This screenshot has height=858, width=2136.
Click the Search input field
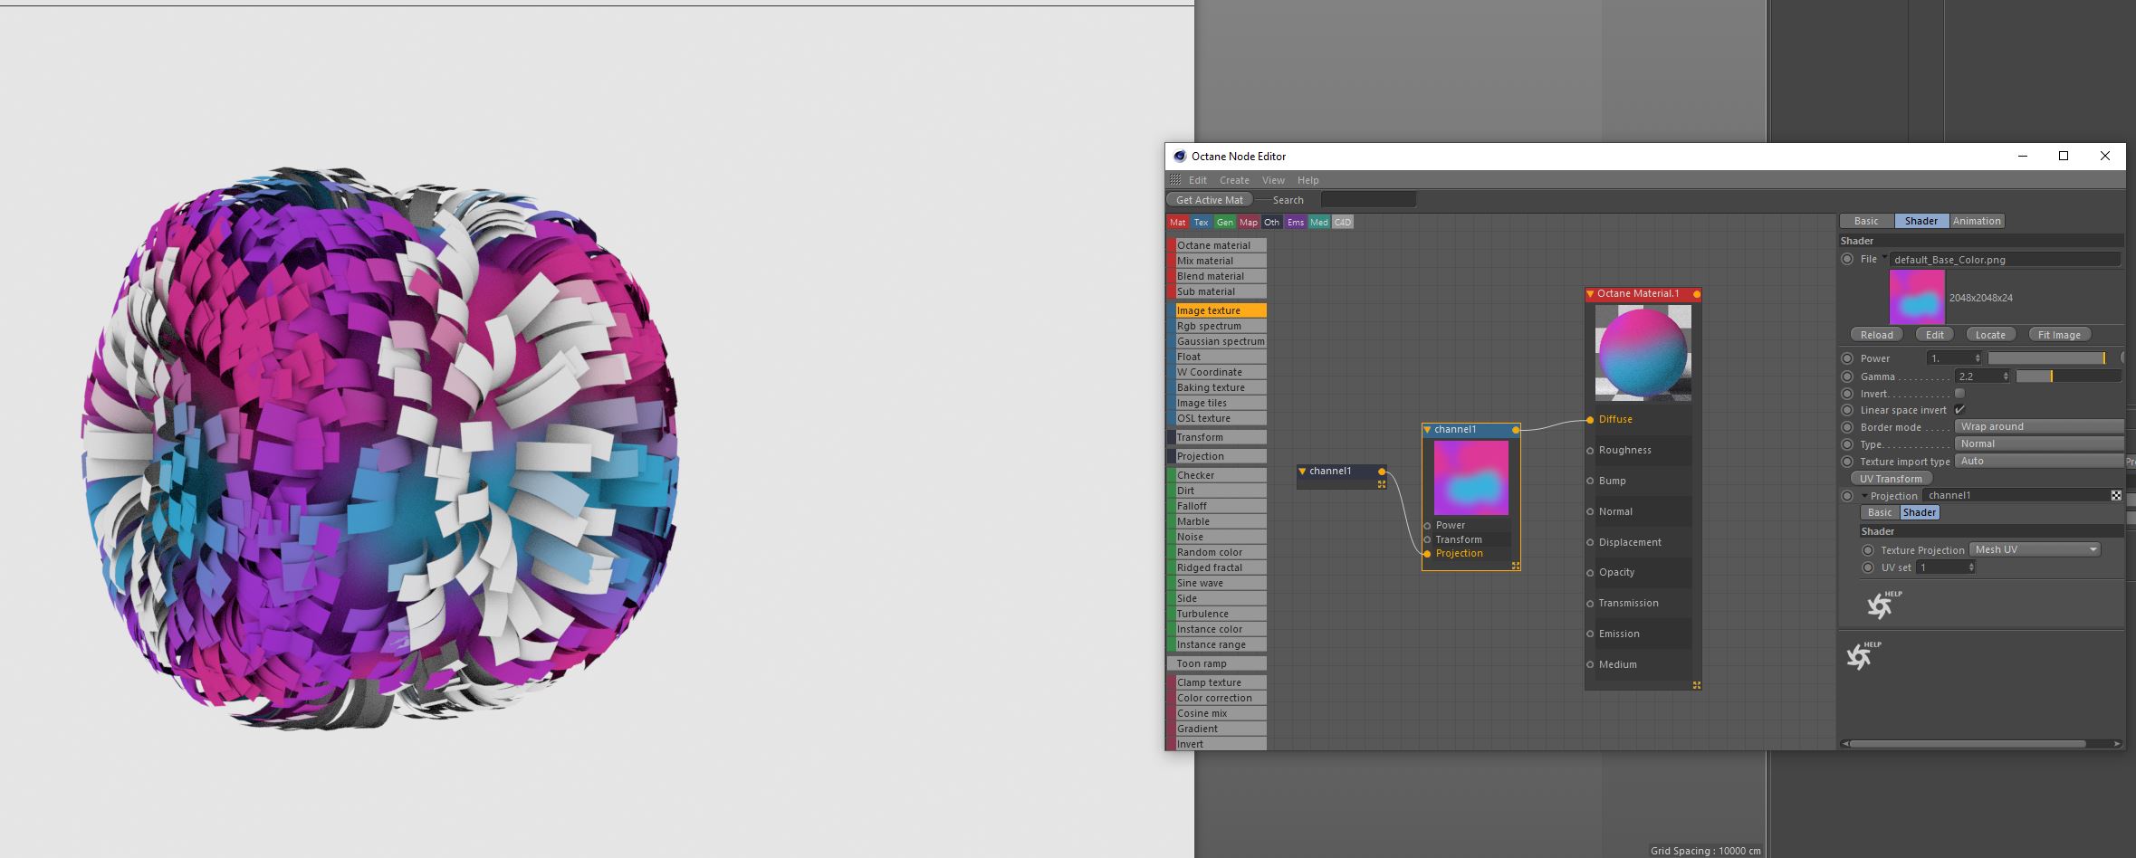[x=1367, y=200]
